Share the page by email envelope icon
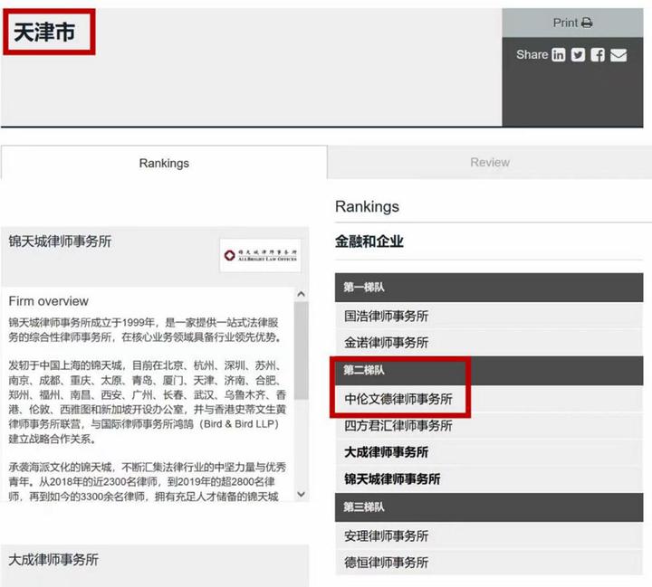The image size is (652, 587). tap(618, 55)
